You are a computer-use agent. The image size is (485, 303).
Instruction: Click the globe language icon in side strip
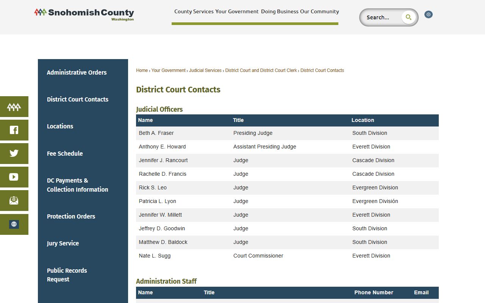(14, 224)
